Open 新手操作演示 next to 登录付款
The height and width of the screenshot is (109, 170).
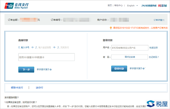pos(136,68)
